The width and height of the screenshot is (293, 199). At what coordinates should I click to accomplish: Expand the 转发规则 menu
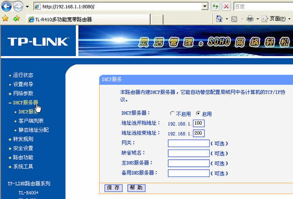tap(23, 139)
